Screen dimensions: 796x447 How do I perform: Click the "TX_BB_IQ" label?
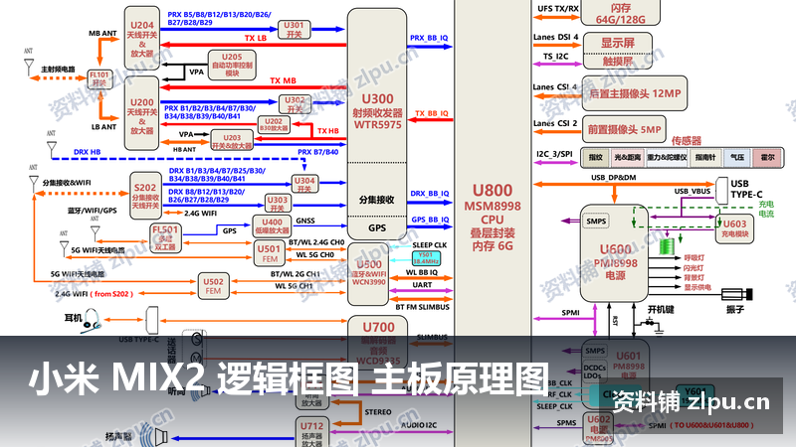432,113
